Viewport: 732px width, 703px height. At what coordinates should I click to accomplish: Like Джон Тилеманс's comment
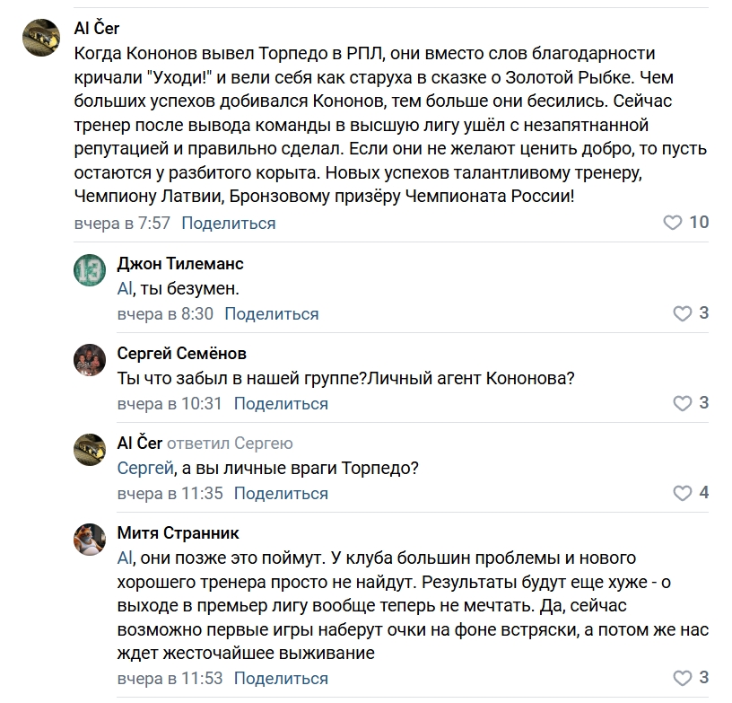click(683, 313)
